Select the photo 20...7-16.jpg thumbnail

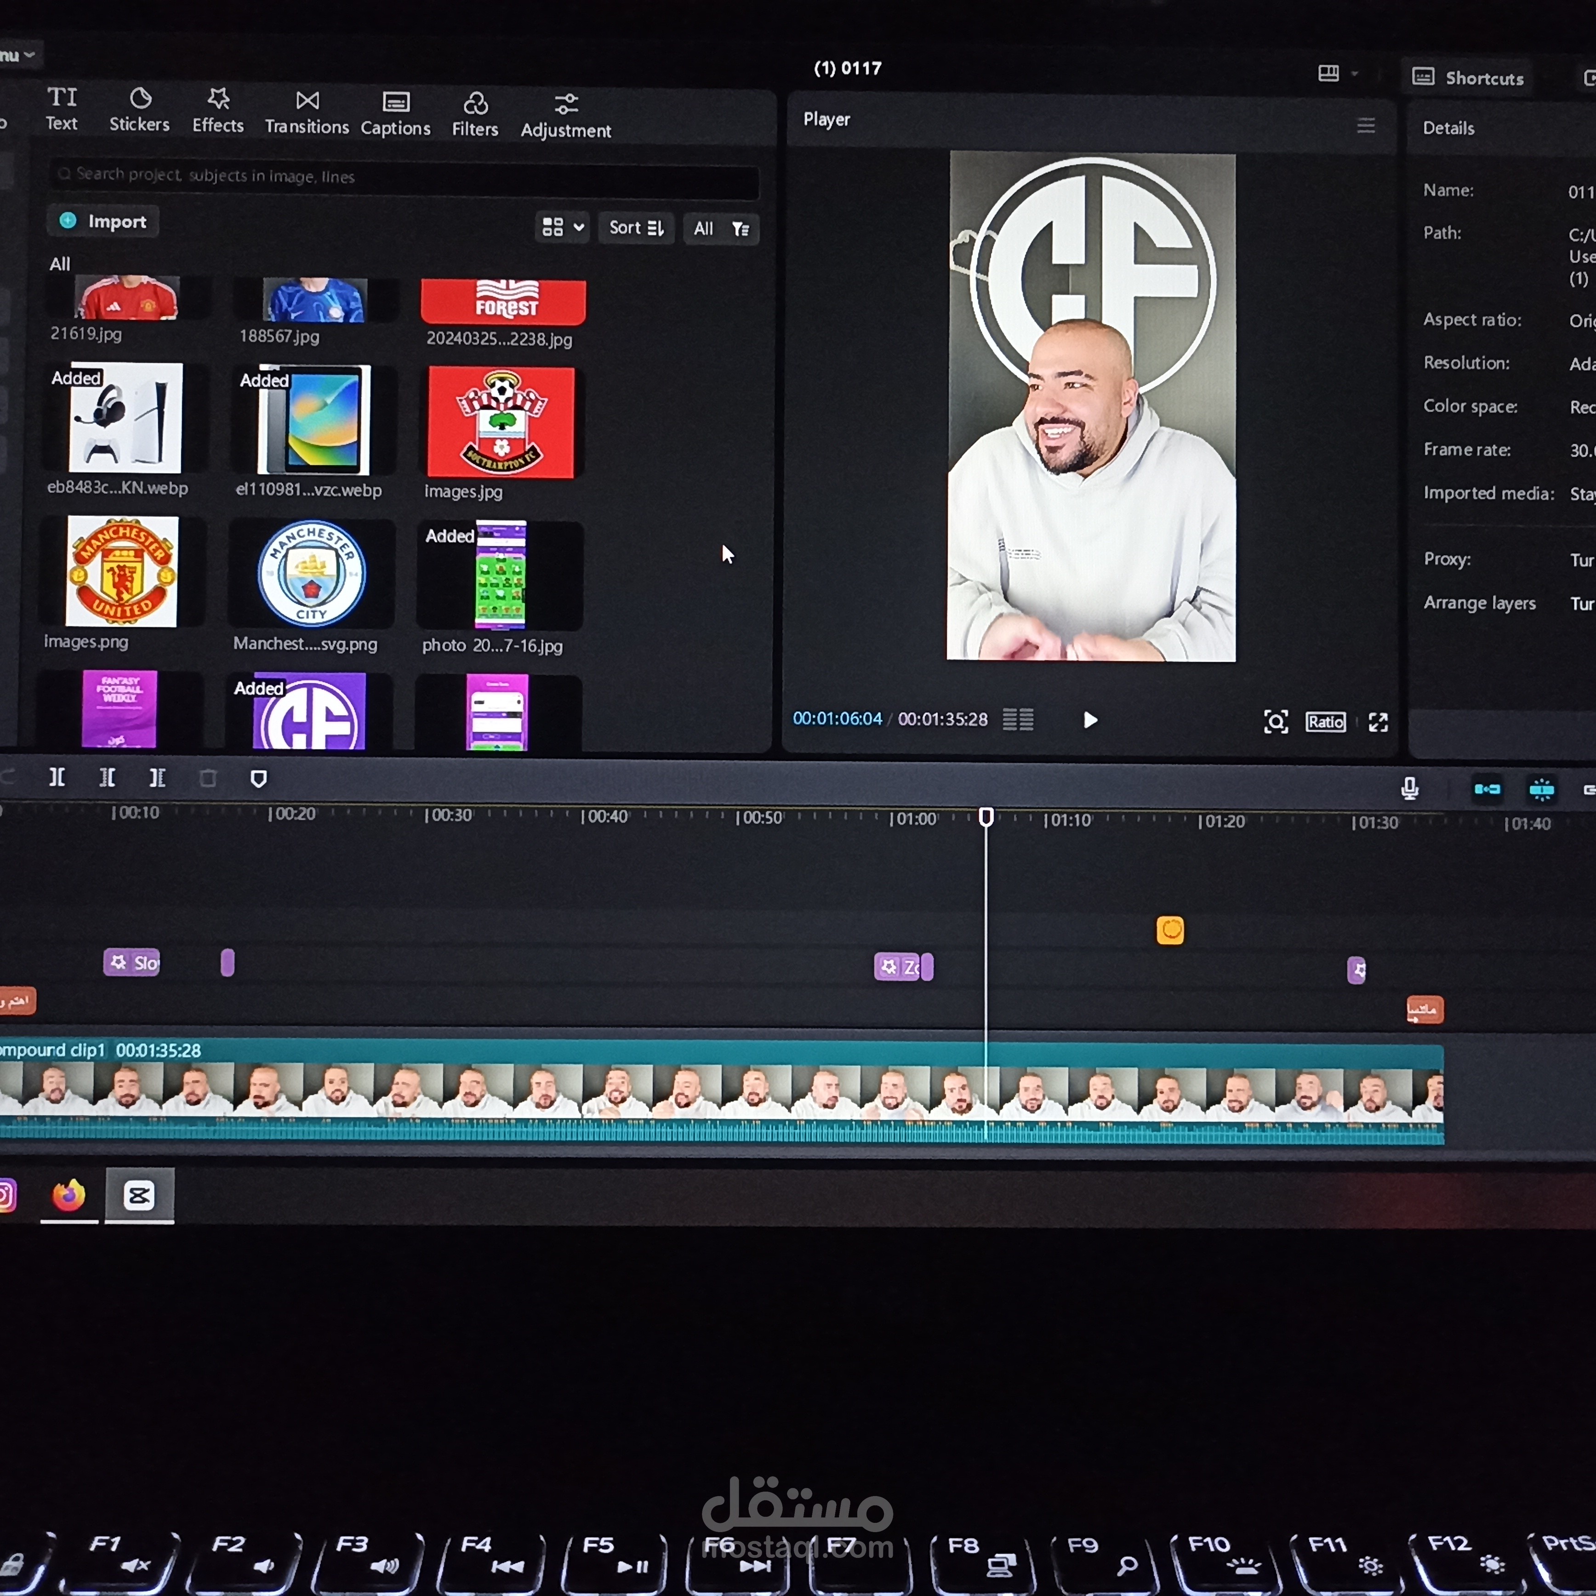500,575
